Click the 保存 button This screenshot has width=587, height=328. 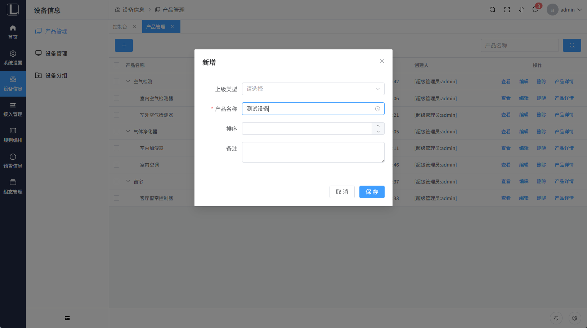372,192
